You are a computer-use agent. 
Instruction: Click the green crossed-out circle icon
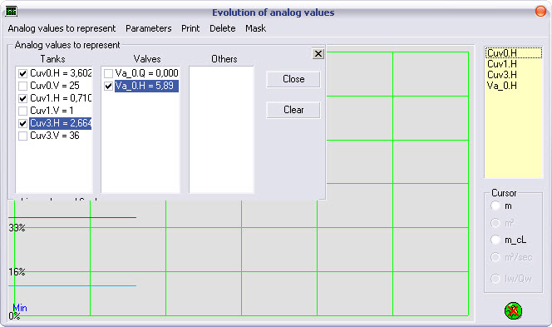point(513,311)
